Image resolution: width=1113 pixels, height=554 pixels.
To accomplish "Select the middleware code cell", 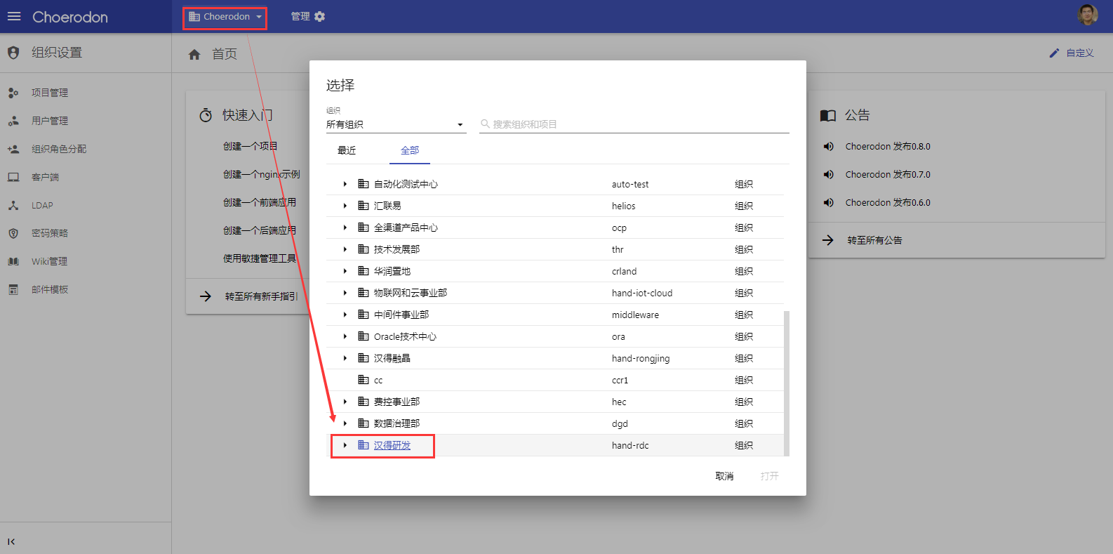I will click(x=635, y=315).
